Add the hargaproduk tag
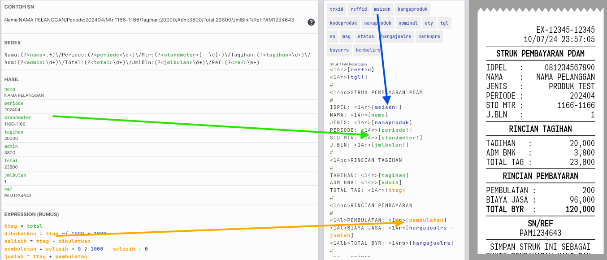This screenshot has height=260, width=607. click(x=412, y=9)
